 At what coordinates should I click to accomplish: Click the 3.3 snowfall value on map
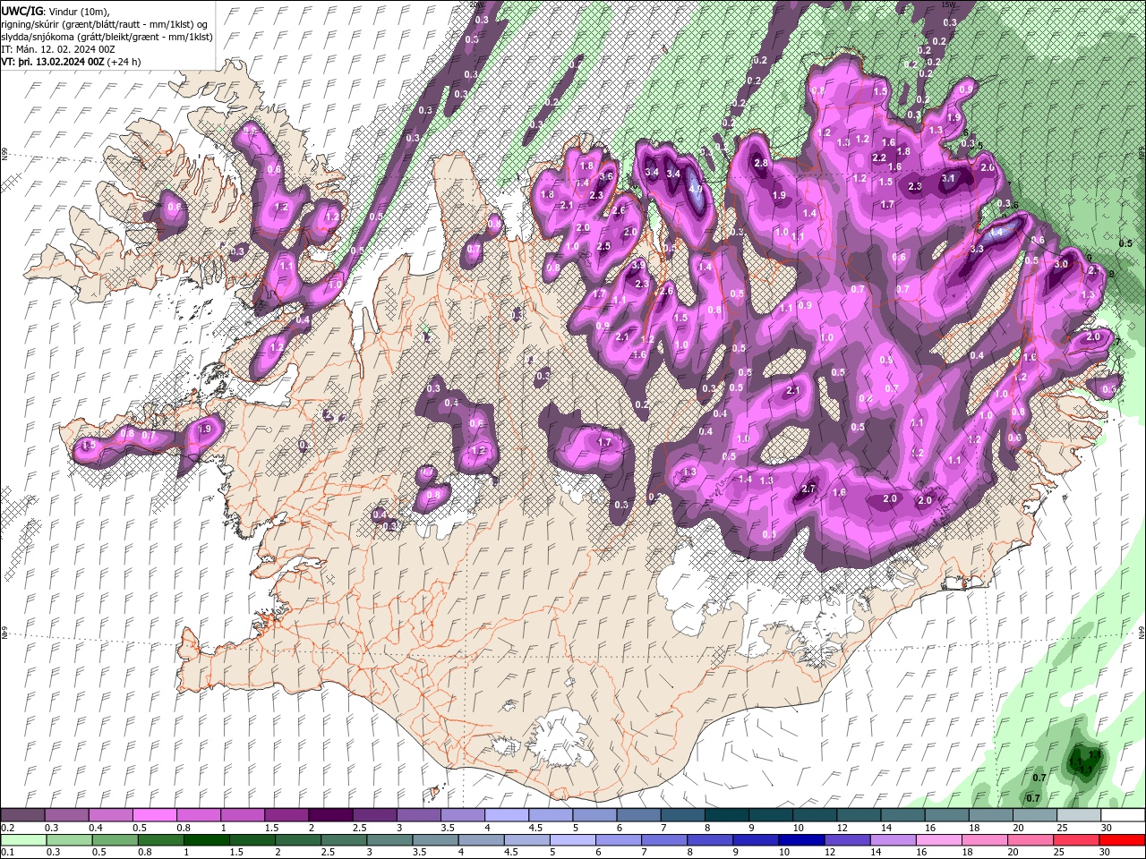pos(977,249)
